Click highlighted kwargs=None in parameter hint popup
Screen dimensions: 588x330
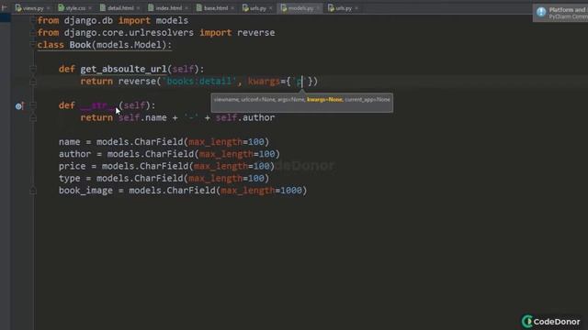[324, 100]
